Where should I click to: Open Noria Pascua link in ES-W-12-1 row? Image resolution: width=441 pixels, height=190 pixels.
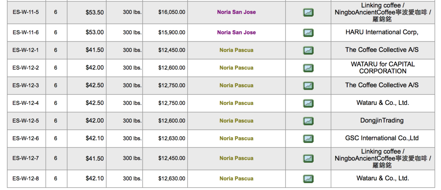236,50
